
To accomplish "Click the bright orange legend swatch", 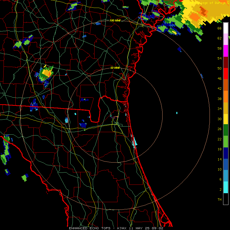I will pyautogui.click(x=226, y=97).
